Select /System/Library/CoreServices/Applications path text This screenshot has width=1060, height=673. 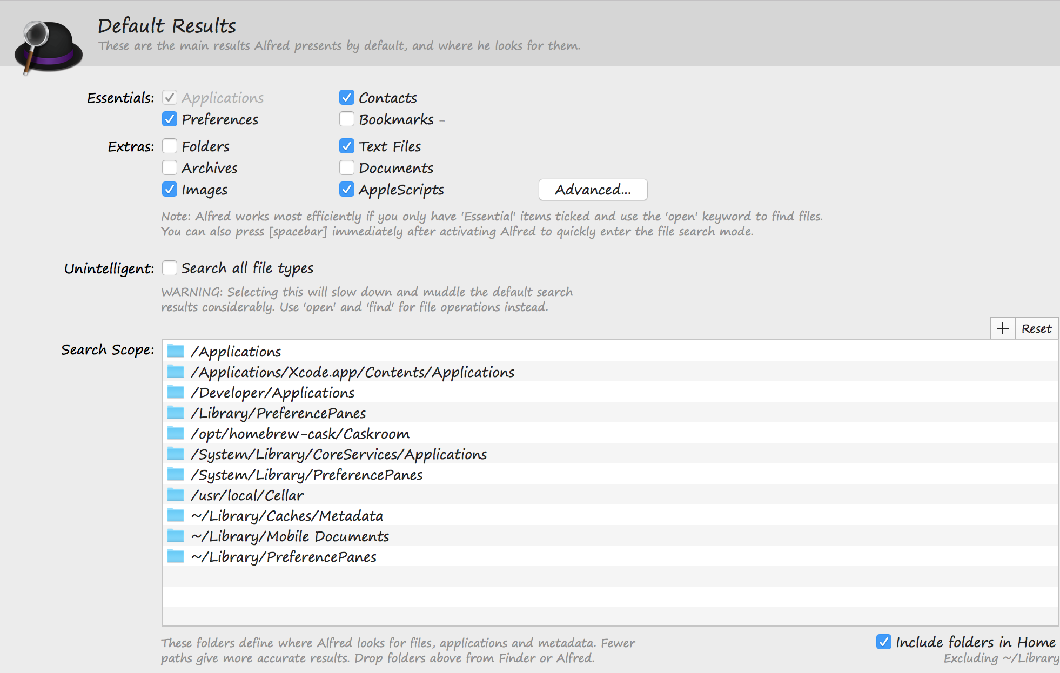pyautogui.click(x=339, y=454)
